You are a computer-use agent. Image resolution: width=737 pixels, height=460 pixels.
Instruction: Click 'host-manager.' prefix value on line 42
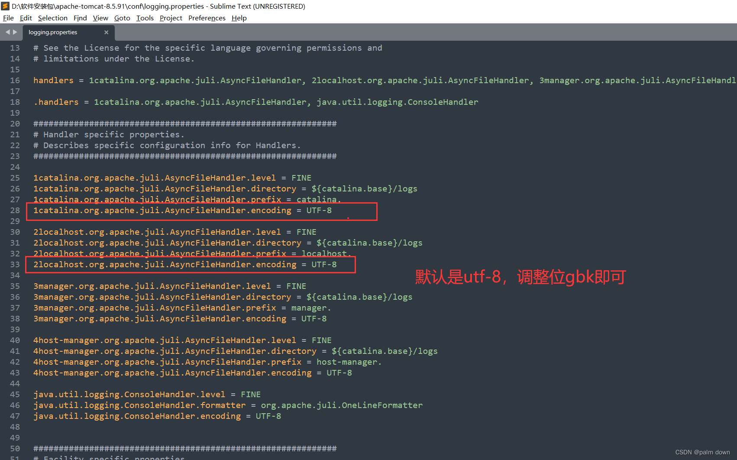coord(349,362)
